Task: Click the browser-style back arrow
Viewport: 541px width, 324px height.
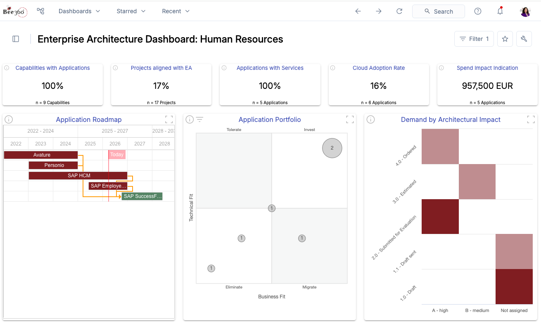Action: pyautogui.click(x=358, y=11)
